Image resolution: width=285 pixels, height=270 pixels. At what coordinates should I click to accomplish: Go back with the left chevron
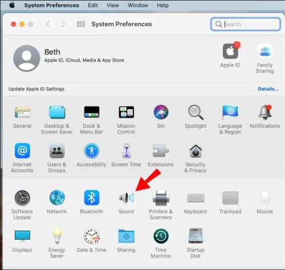[x=48, y=24]
